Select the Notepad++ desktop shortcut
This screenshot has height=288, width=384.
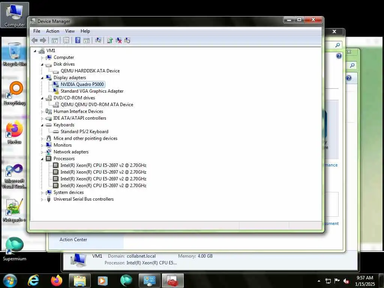pyautogui.click(x=14, y=210)
